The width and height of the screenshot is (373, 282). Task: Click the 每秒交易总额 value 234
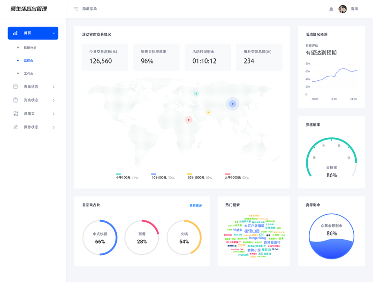point(249,61)
